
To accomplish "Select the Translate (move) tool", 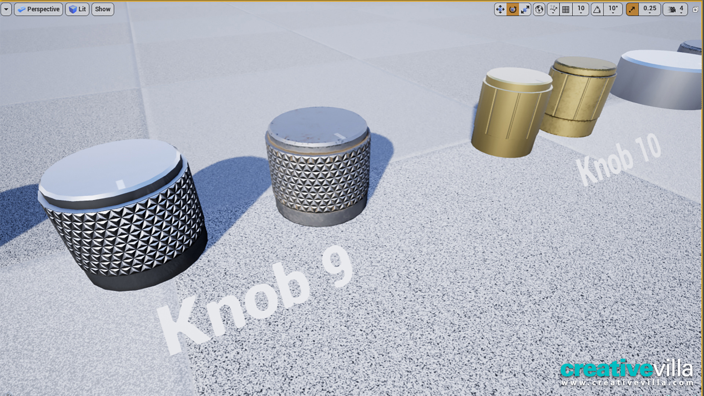I will (500, 10).
